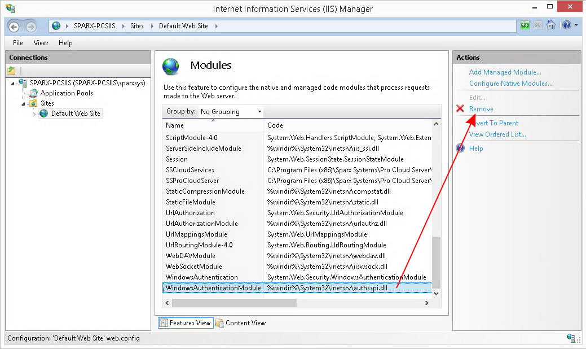The width and height of the screenshot is (586, 349).
Task: Click the horizontal scrollbar of modules list
Action: 234,303
